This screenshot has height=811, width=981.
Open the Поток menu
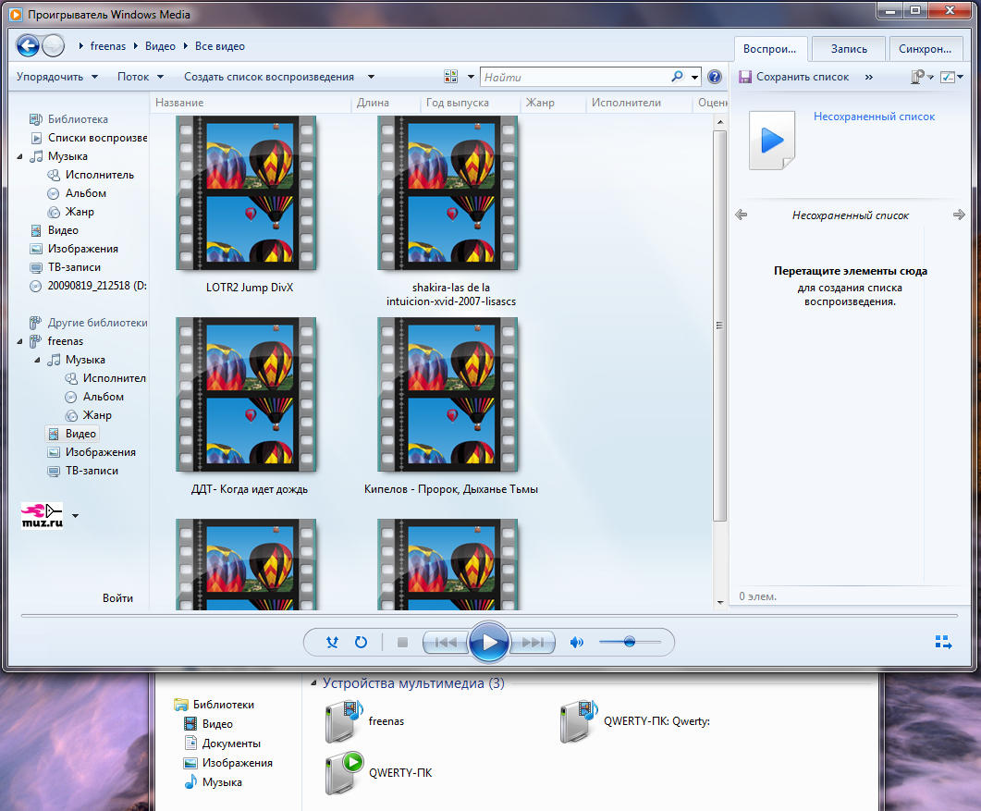[141, 77]
